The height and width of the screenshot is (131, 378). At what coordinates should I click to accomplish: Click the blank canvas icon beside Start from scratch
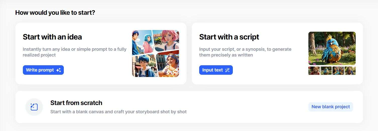[x=34, y=107]
